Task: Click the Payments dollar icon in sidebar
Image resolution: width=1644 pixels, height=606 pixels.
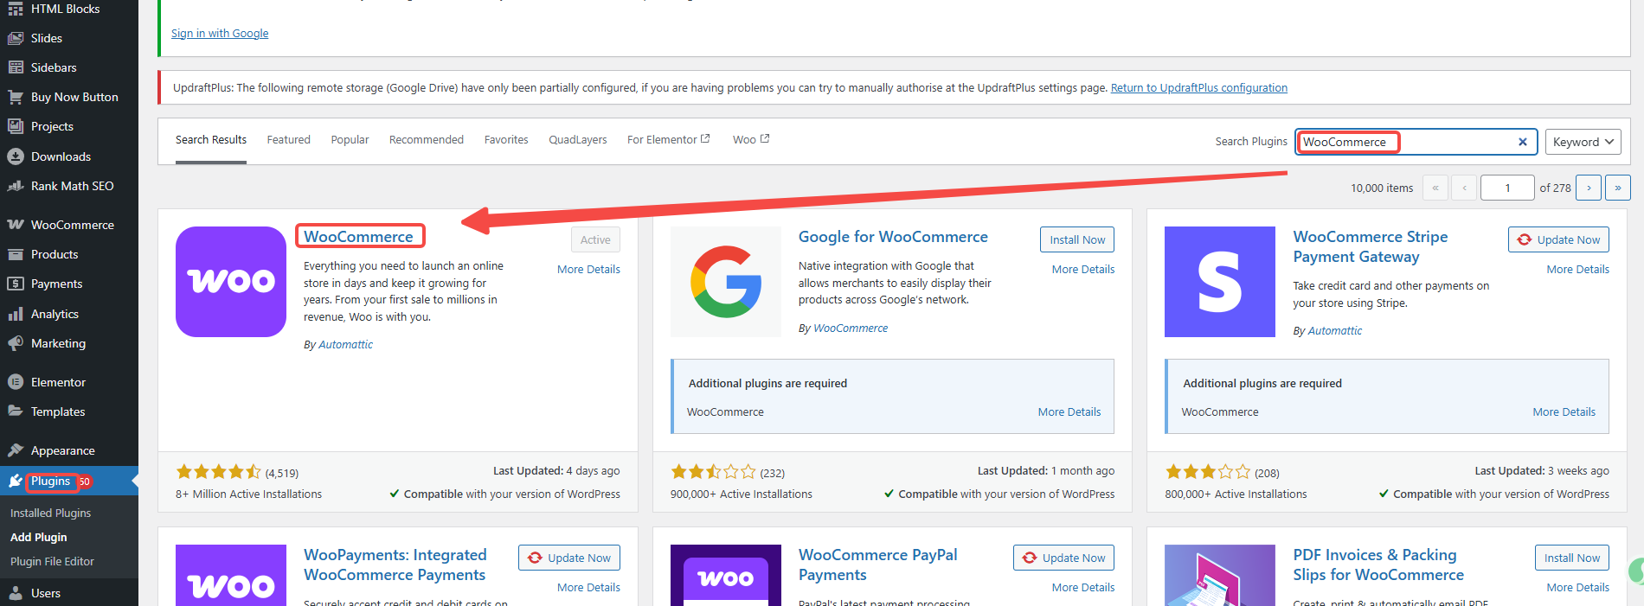Action: point(16,284)
